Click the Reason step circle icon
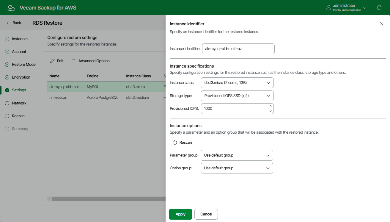This screenshot has height=222, width=390. coord(7,116)
